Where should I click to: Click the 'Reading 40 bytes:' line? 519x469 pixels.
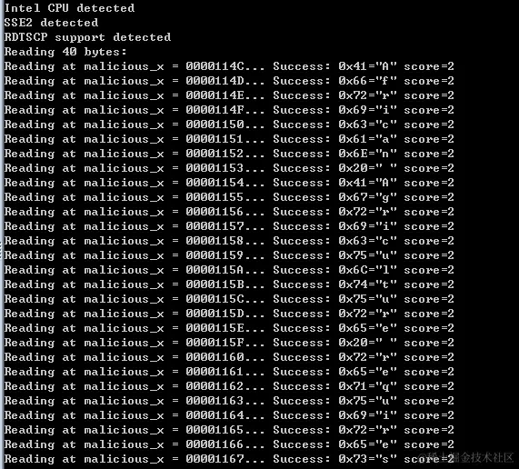[65, 52]
